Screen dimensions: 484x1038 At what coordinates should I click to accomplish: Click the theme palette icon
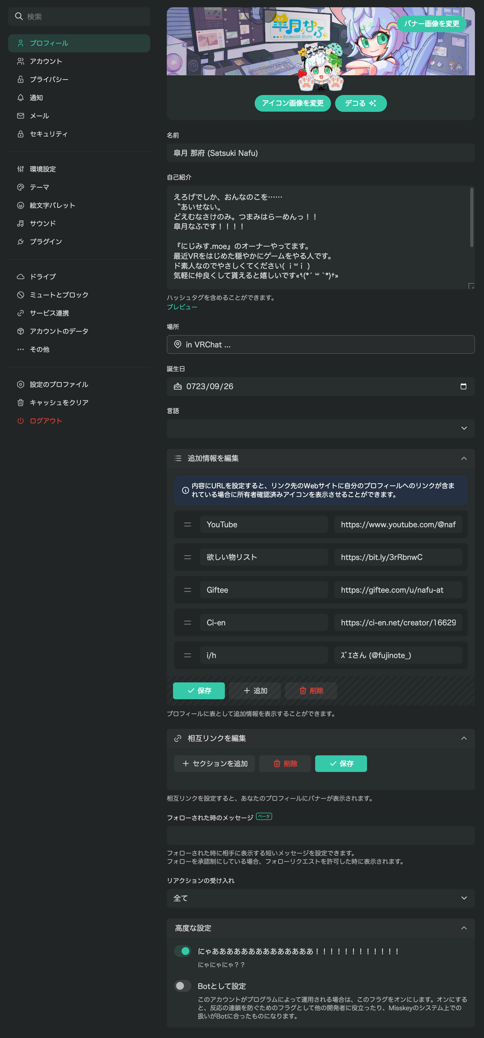[x=20, y=187]
